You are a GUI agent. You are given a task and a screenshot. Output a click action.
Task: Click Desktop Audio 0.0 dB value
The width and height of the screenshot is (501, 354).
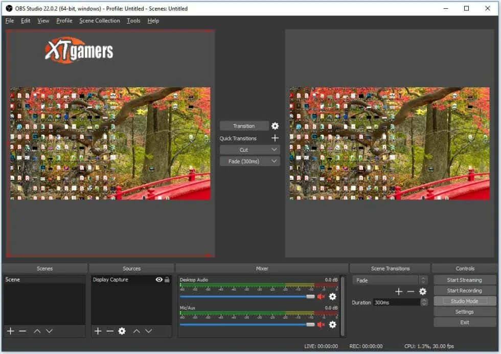coord(331,279)
